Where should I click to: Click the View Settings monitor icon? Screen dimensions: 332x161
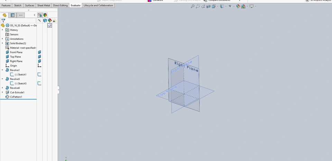pyautogui.click(x=251, y=7)
